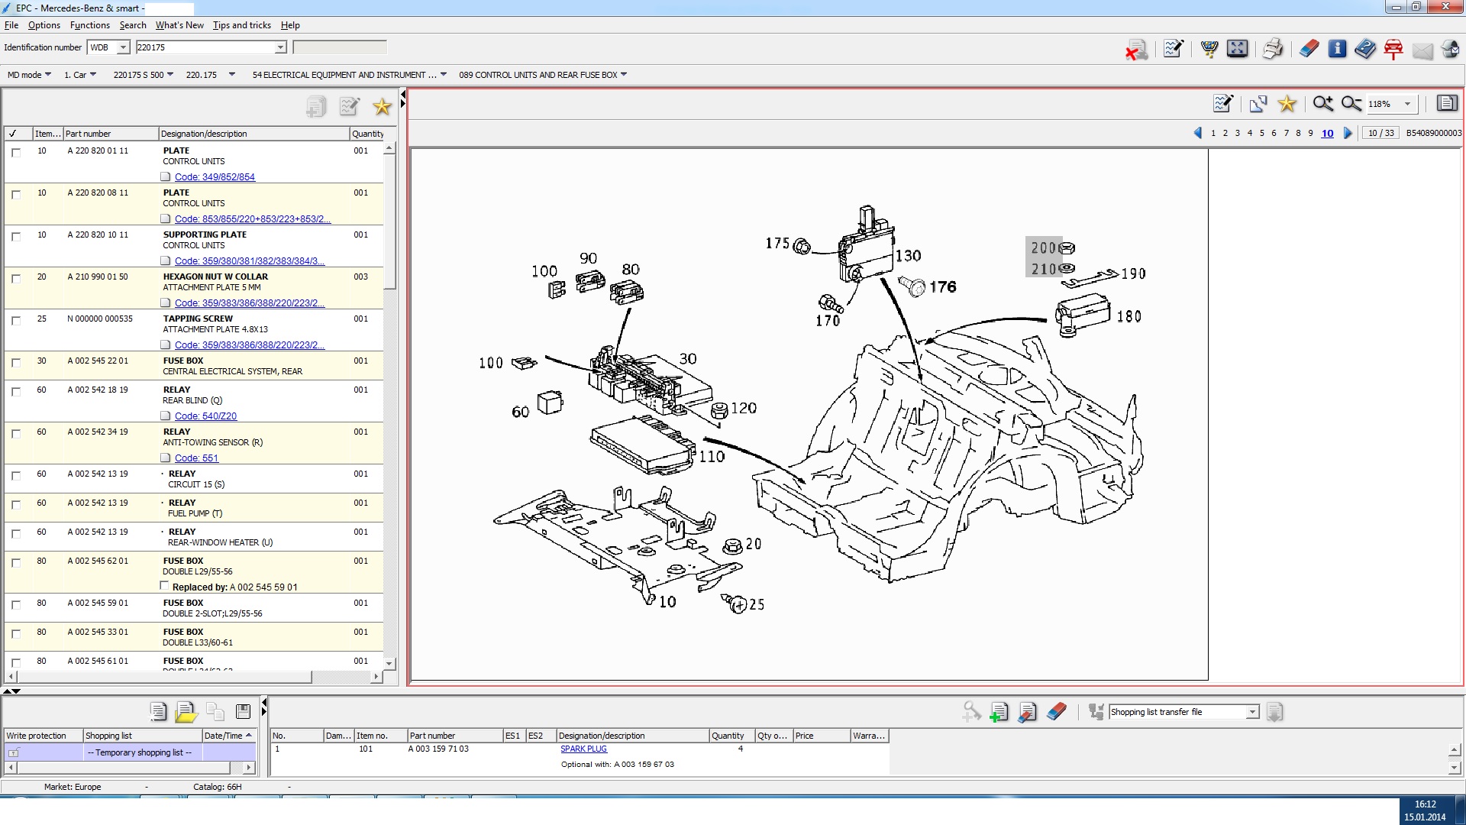The height and width of the screenshot is (825, 1466).
Task: Click the printer icon
Action: (1273, 49)
